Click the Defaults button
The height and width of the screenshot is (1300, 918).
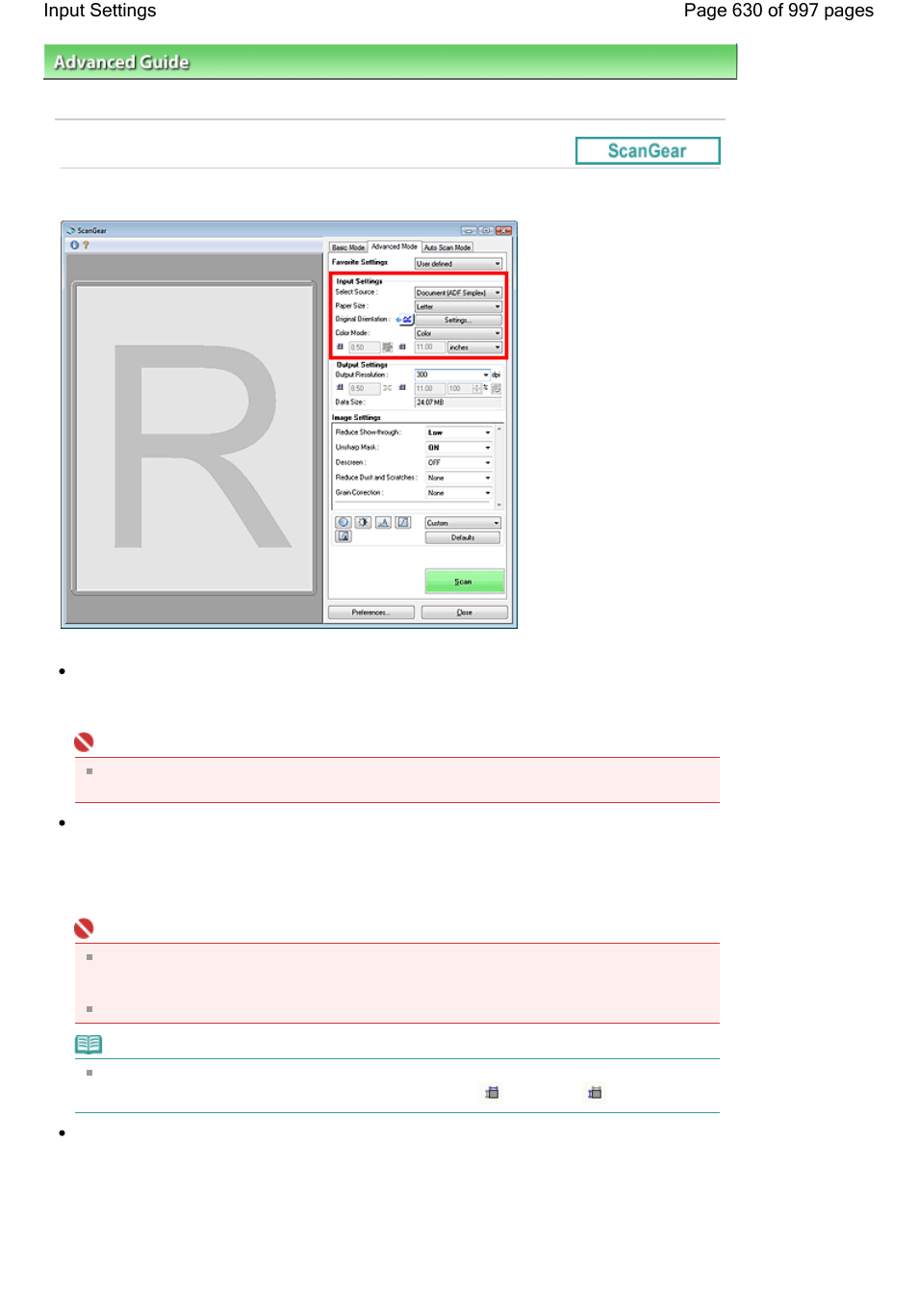[463, 538]
